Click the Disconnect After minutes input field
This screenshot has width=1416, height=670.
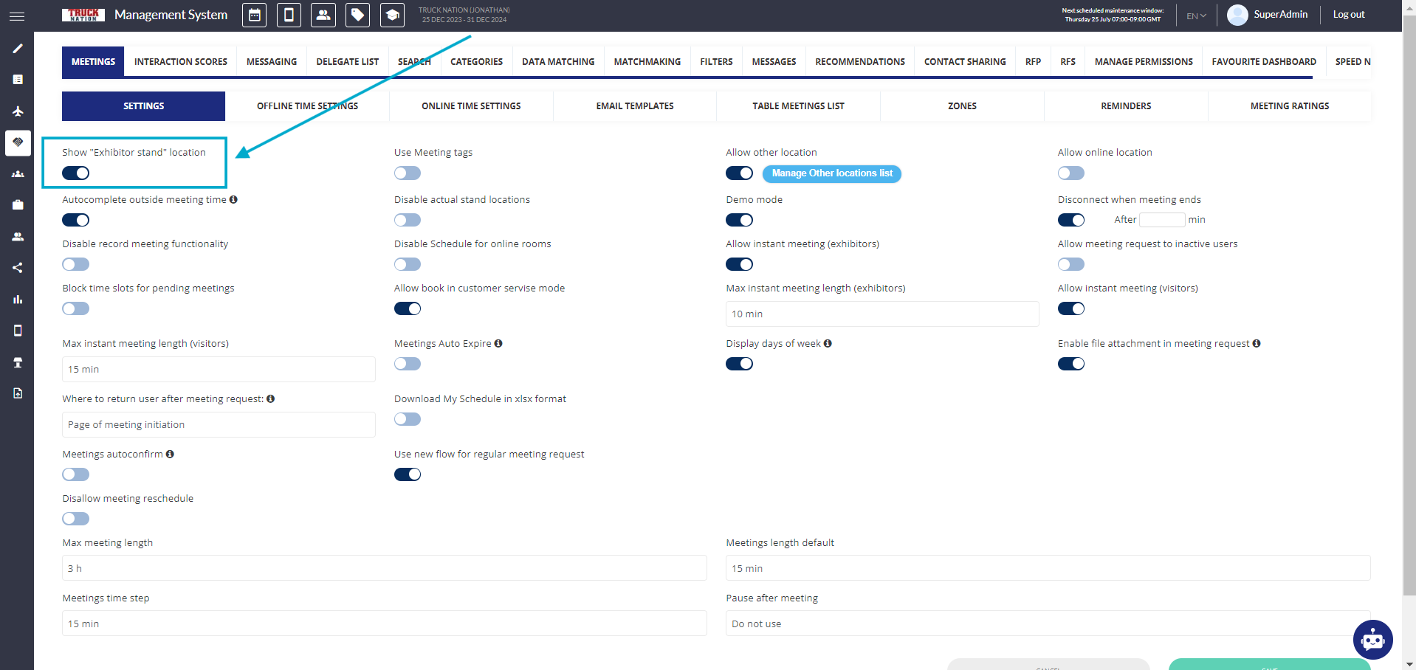point(1161,220)
